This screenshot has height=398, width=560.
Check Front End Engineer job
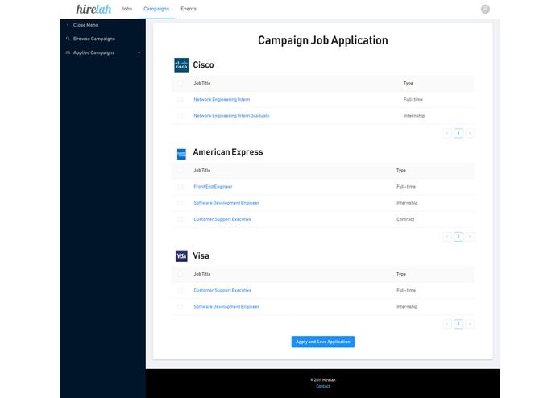pyautogui.click(x=180, y=187)
